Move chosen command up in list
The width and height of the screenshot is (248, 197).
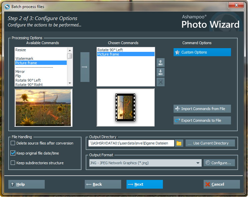pyautogui.click(x=161, y=63)
